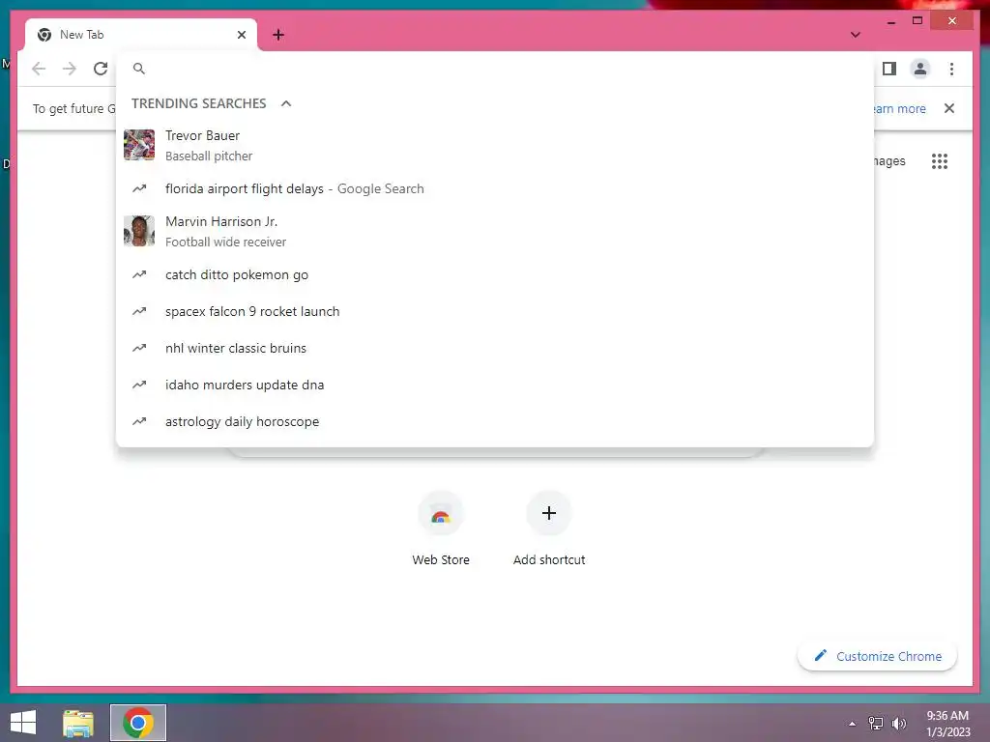
Task: Select astrology daily horoscope suggestion
Action: [x=495, y=421]
